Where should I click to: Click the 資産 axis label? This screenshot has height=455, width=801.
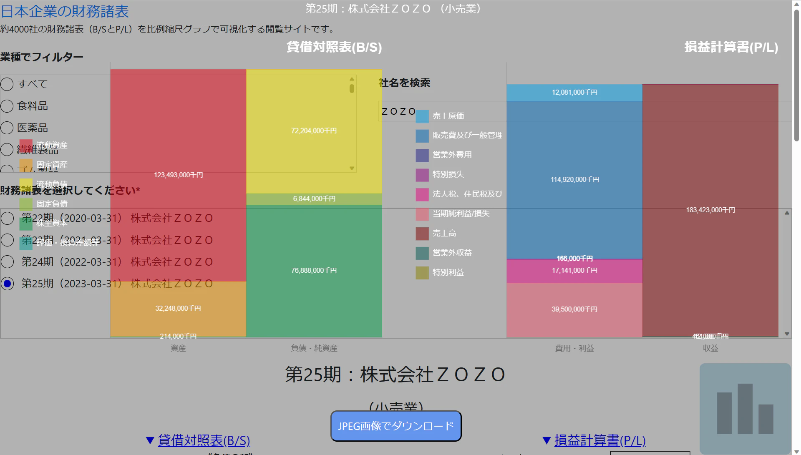[178, 348]
